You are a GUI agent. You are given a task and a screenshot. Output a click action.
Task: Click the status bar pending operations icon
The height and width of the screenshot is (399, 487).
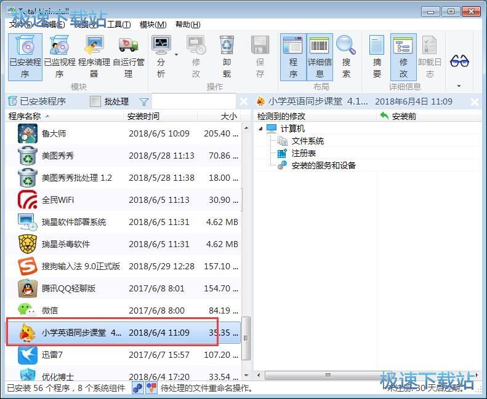point(151,388)
